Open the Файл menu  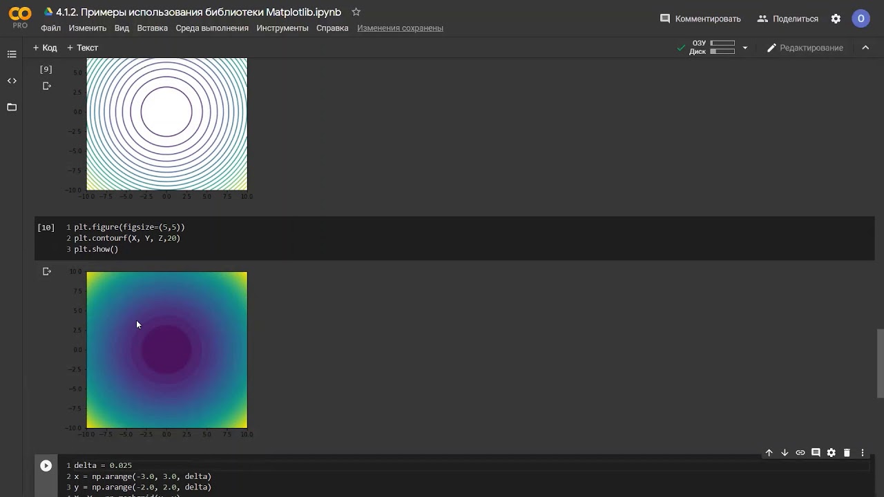coord(50,28)
